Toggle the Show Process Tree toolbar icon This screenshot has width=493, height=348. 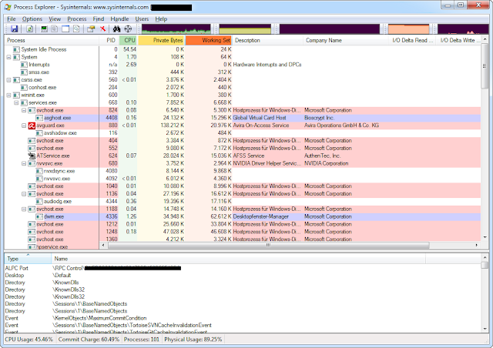(x=55, y=29)
